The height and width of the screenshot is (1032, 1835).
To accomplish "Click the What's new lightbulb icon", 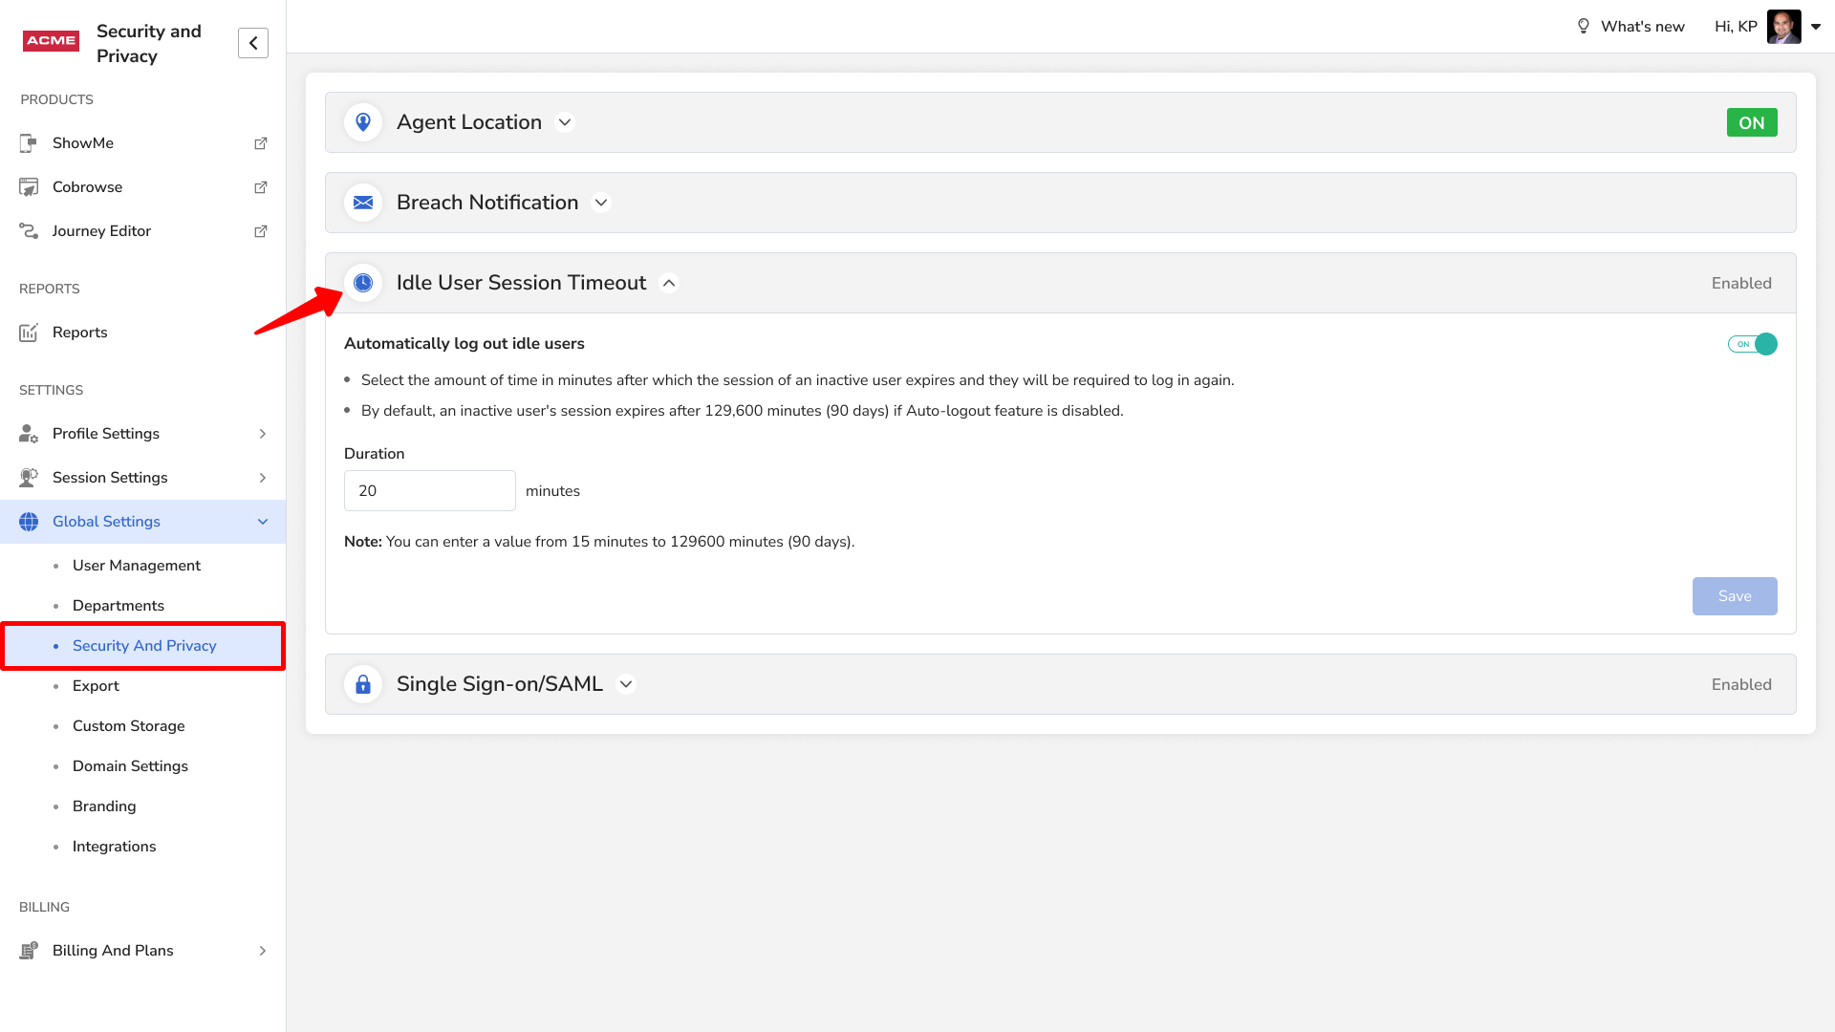I will coord(1584,27).
